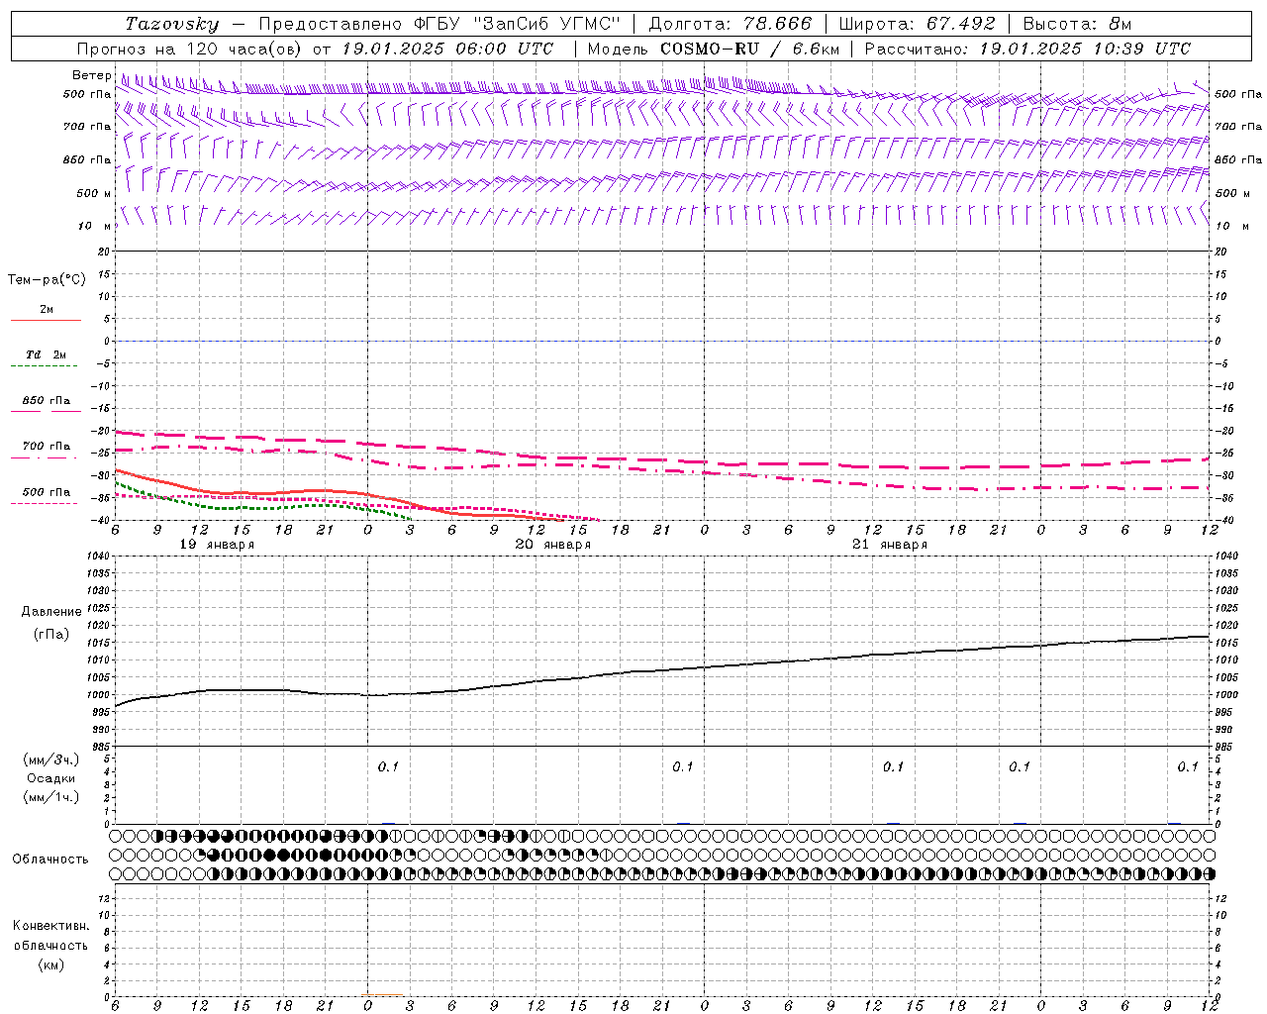Click the black surface pressure curve

tap(663, 671)
